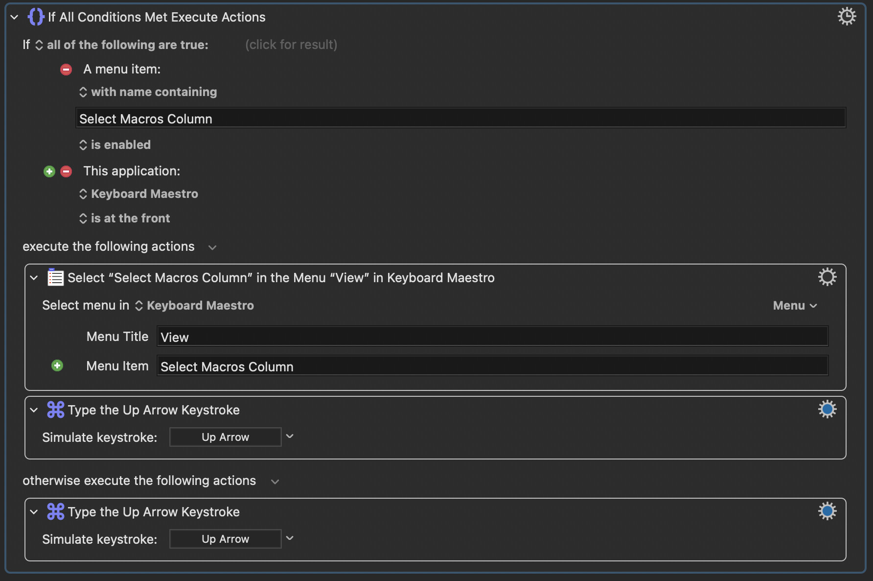This screenshot has height=581, width=873.
Task: Click the Menu Title field containing View
Action: coord(492,337)
